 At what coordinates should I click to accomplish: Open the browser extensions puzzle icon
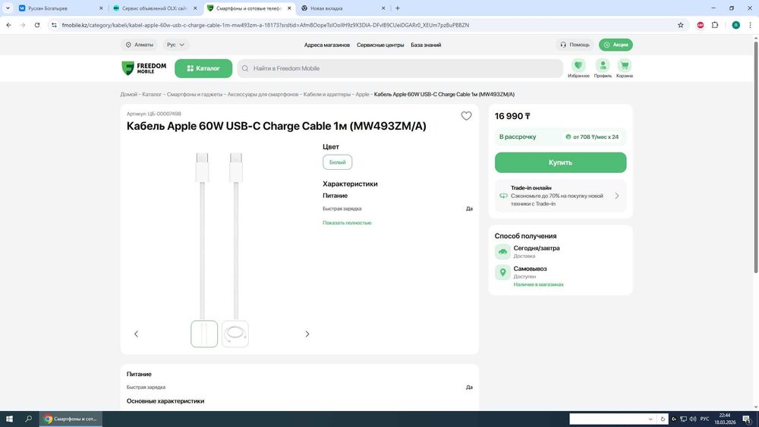tap(715, 25)
